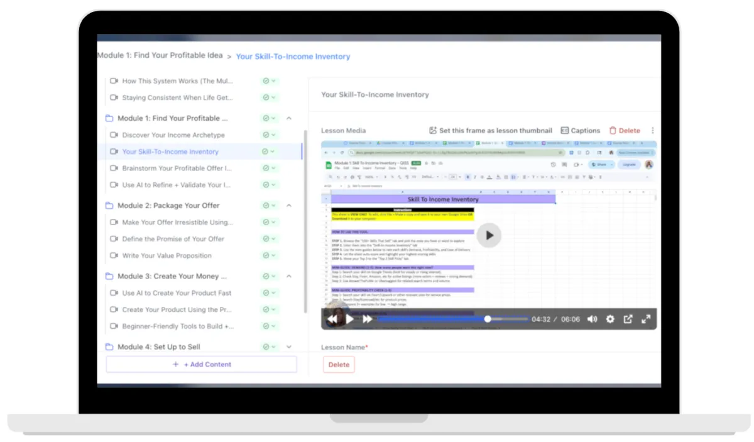Fast-forward the lesson video
Image resolution: width=754 pixels, height=442 pixels.
coord(368,319)
